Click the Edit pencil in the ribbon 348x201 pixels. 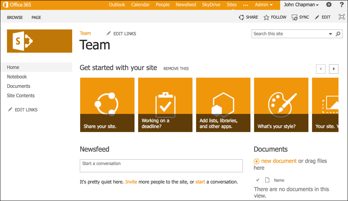click(x=317, y=17)
